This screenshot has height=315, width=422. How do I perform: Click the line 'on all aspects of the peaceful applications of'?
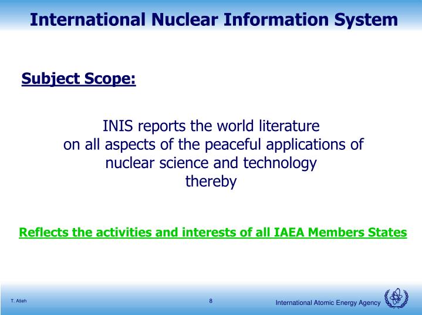point(214,145)
